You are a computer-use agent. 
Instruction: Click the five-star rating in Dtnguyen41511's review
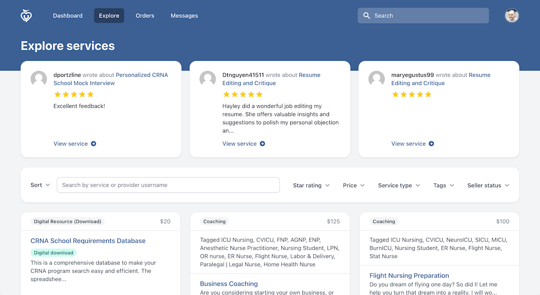(x=243, y=94)
